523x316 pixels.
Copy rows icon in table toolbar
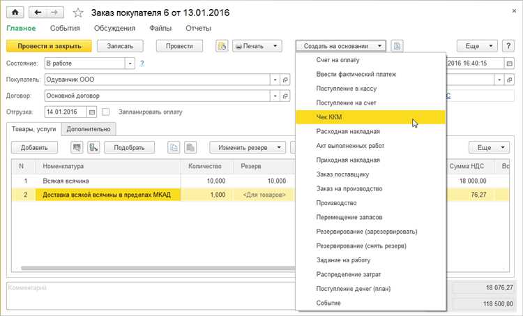point(174,147)
